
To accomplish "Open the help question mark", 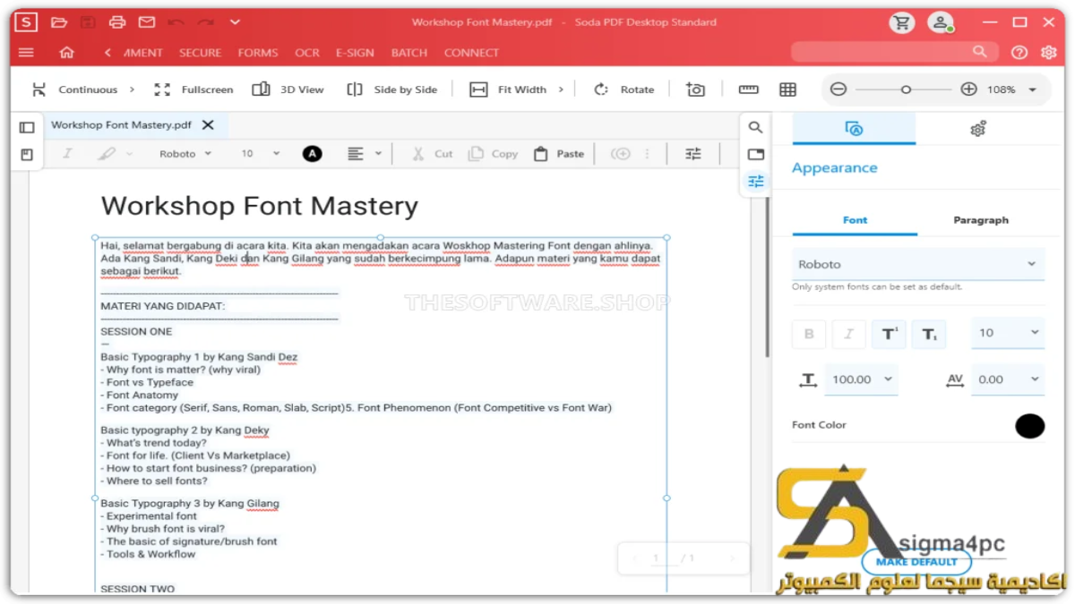I will click(1019, 53).
